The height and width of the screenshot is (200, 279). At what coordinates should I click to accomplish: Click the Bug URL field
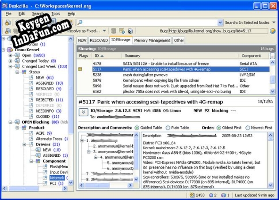pos(218,31)
